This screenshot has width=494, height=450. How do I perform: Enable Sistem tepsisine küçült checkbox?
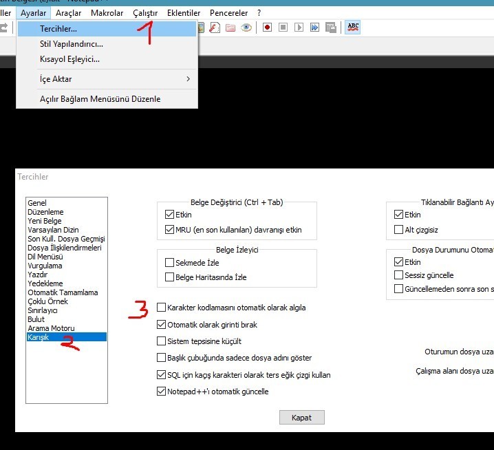point(161,341)
